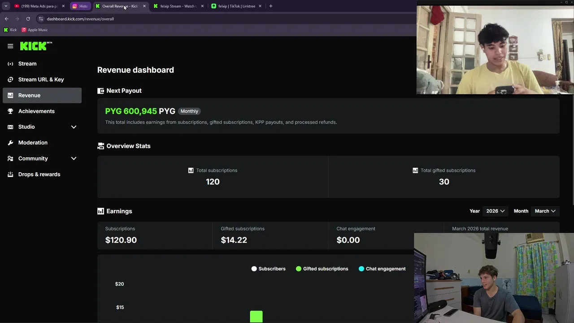Toggle the Chat engagement legend item
The height and width of the screenshot is (323, 574).
pos(382,269)
